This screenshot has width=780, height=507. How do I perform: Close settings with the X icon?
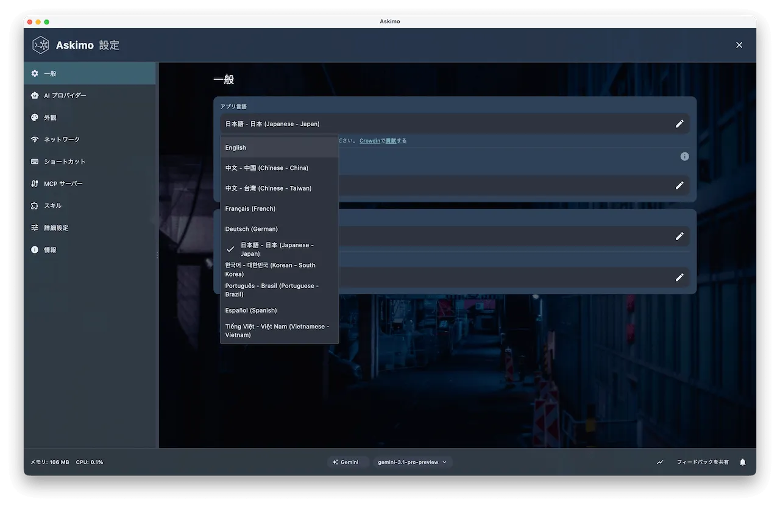739,45
